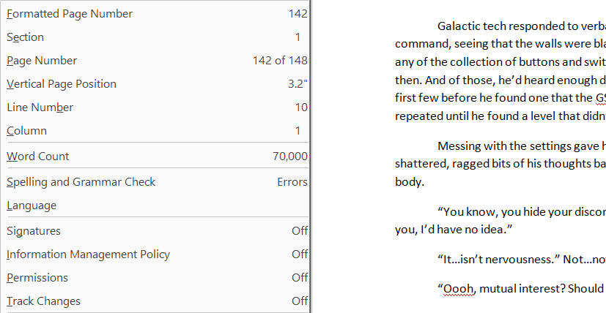
Task: Toggle the Signatures status option
Action: tap(34, 231)
